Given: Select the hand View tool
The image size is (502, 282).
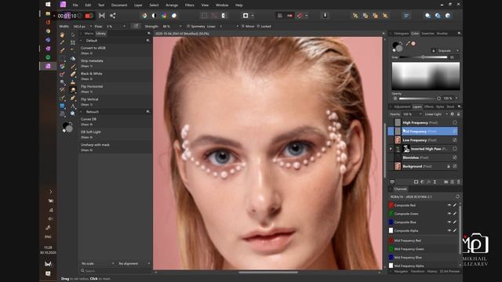Looking at the screenshot, I should pos(63,34).
